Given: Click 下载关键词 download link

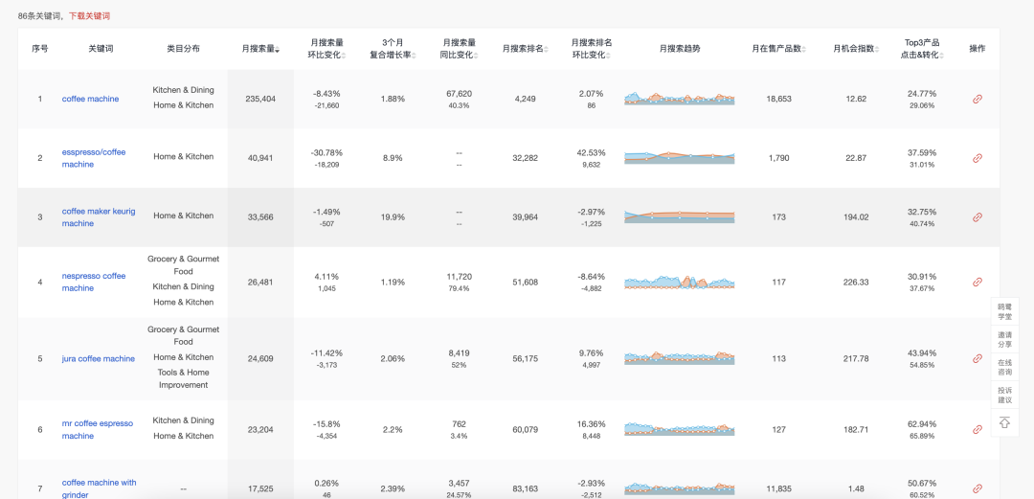Looking at the screenshot, I should [x=89, y=16].
